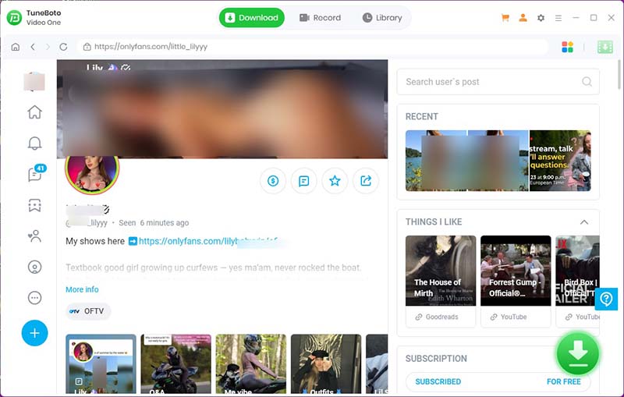Open the shopping cart icon
The width and height of the screenshot is (624, 397).
pyautogui.click(x=505, y=18)
